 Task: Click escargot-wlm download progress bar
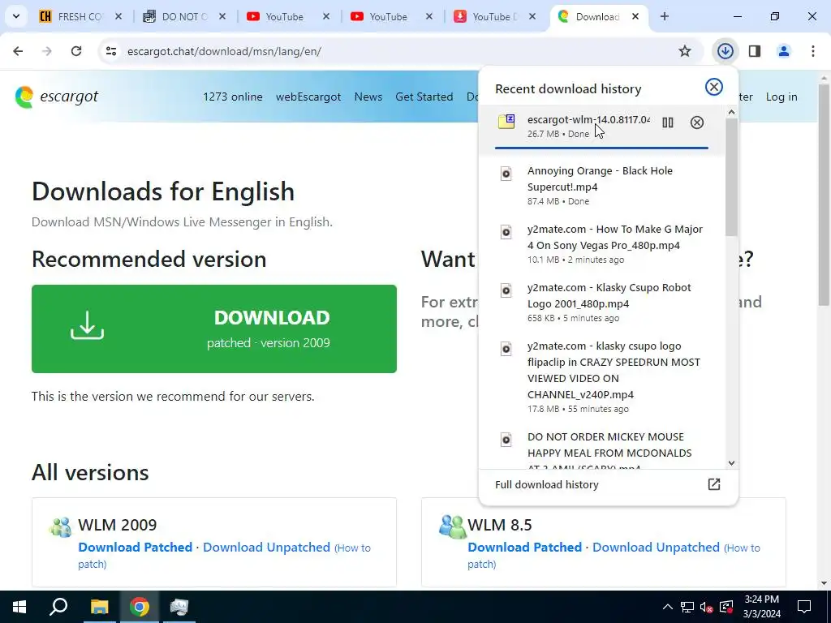tap(601, 148)
